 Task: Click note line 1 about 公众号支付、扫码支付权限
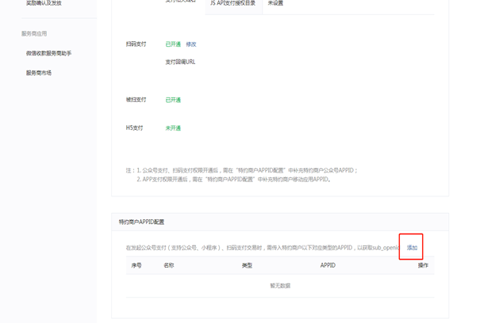pyautogui.click(x=247, y=170)
